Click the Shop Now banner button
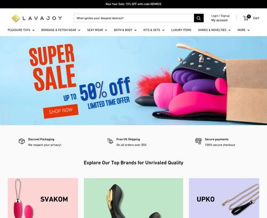Screen dimensions: 267x218 click(x=61, y=111)
